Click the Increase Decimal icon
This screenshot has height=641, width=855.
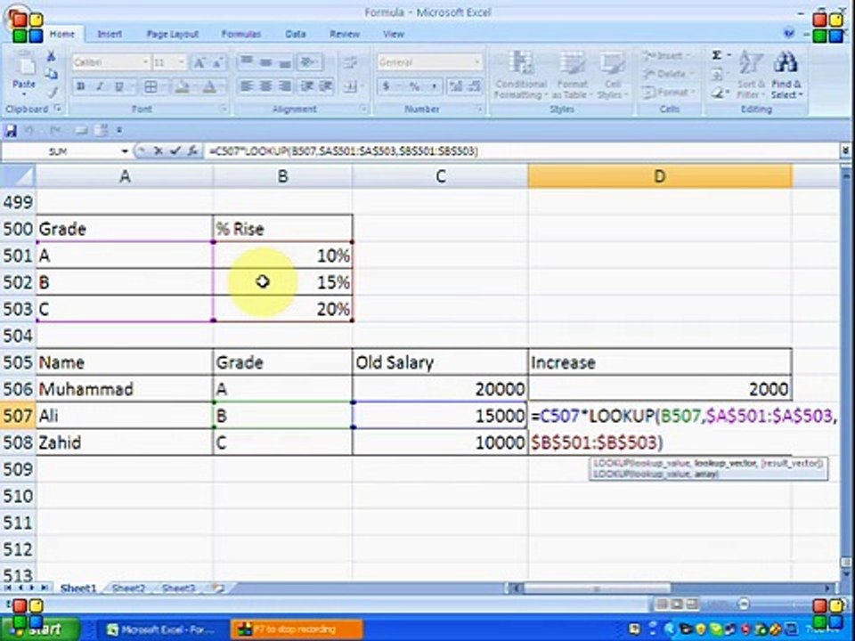(x=456, y=86)
